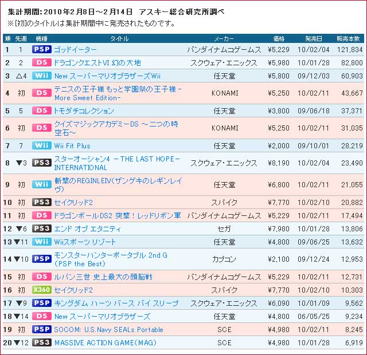Screen dimensions: 367x355
Task: Open the rank 18 New スーパーマリオブラザーズ link
Action: pyautogui.click(x=102, y=317)
